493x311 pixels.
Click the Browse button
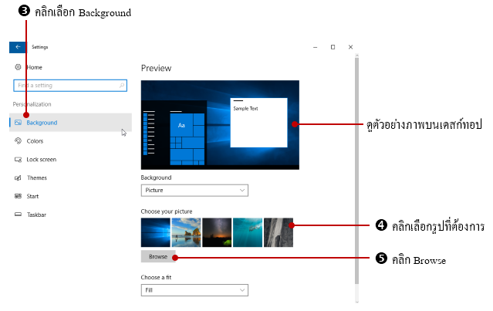158,257
